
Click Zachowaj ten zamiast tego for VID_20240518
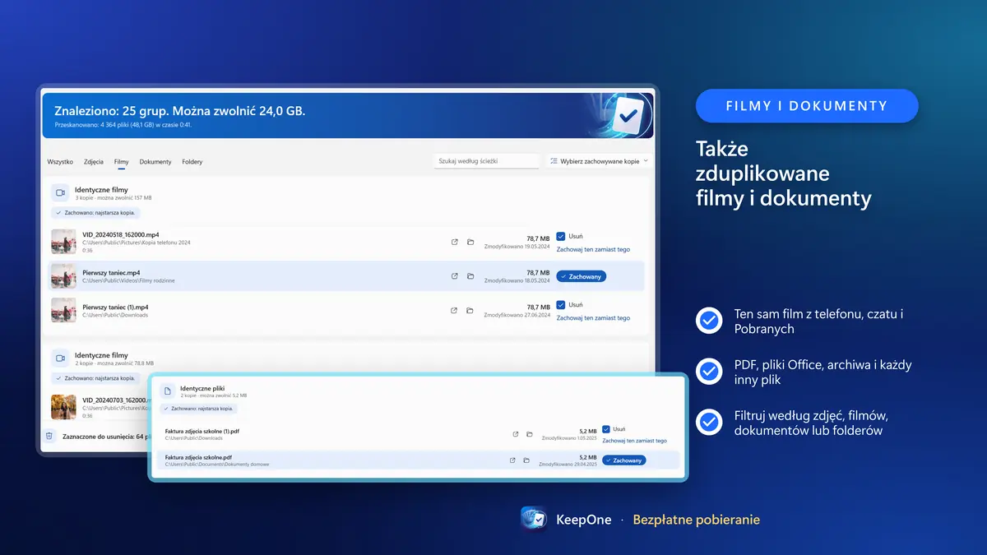(593, 249)
